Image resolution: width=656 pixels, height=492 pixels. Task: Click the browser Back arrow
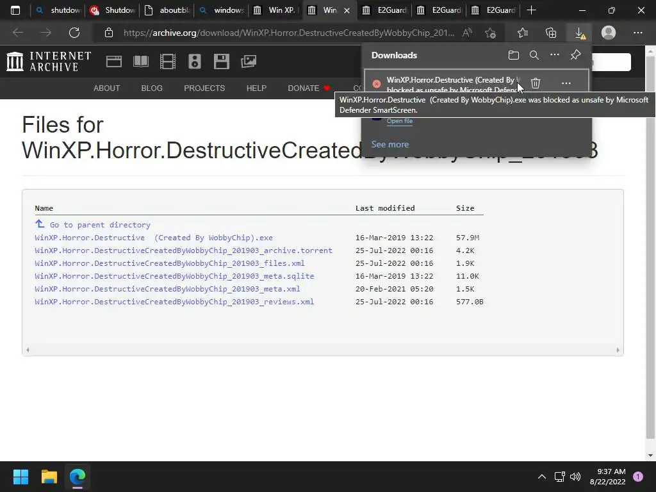(x=18, y=33)
